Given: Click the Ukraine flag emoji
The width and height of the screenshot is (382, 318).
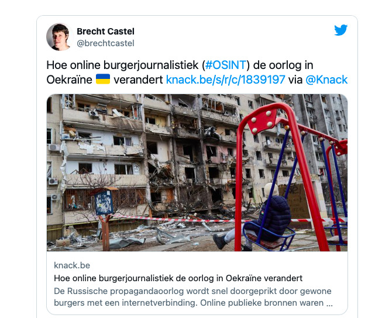Looking at the screenshot, I should coord(103,79).
